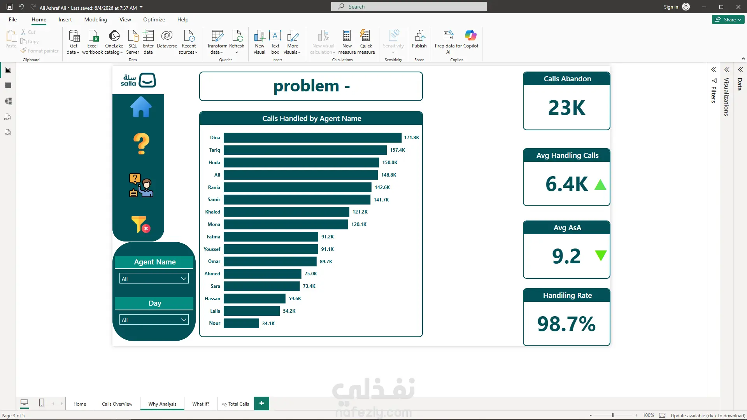Viewport: 747px width, 420px height.
Task: Go to the What if? page tab
Action: (201, 404)
